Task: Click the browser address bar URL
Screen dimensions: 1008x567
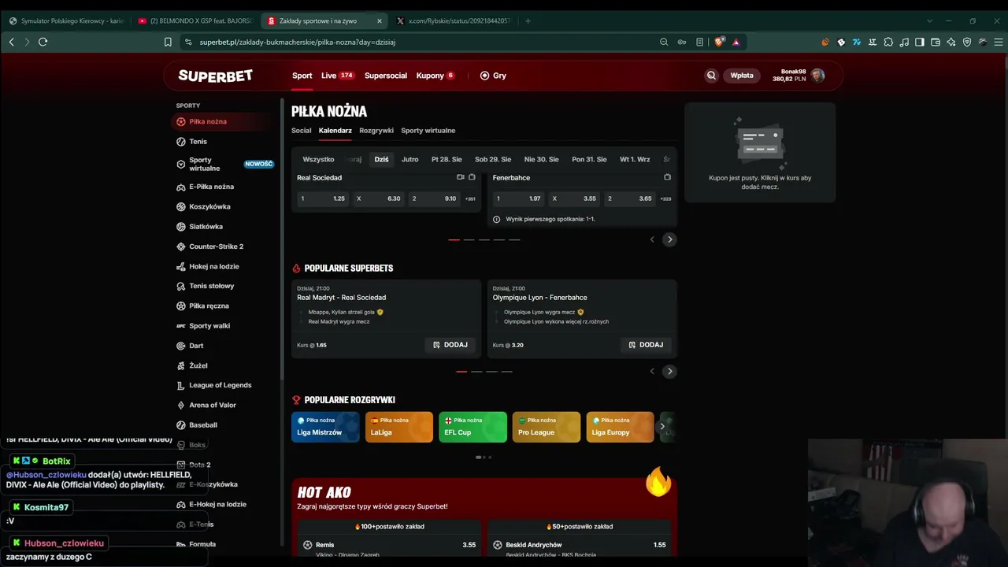Action: [297, 42]
